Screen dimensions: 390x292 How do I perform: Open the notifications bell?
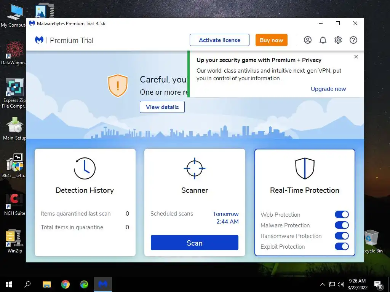pos(323,40)
